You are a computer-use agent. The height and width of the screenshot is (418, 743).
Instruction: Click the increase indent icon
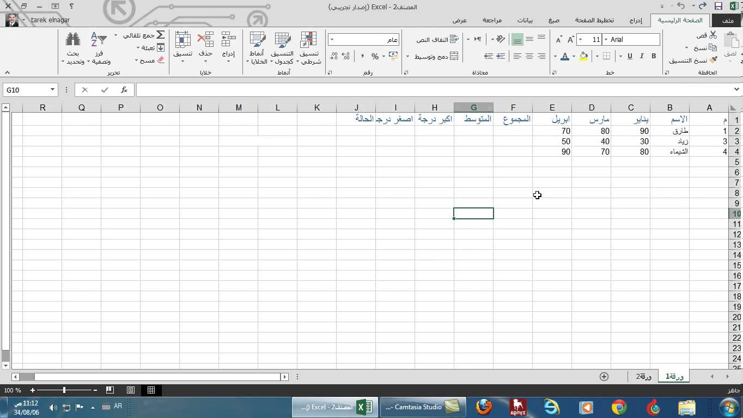489,56
